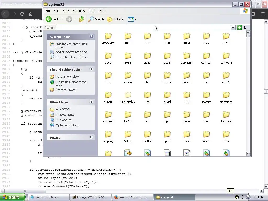This screenshot has width=268, height=201.
Task: Switch to Insecure Connection taskbar item
Action: tap(132, 197)
